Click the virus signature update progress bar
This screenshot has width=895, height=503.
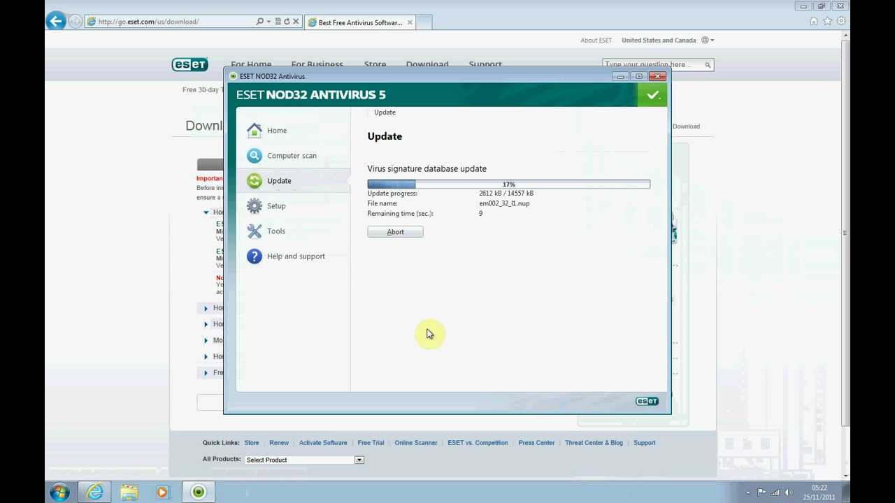pos(509,184)
